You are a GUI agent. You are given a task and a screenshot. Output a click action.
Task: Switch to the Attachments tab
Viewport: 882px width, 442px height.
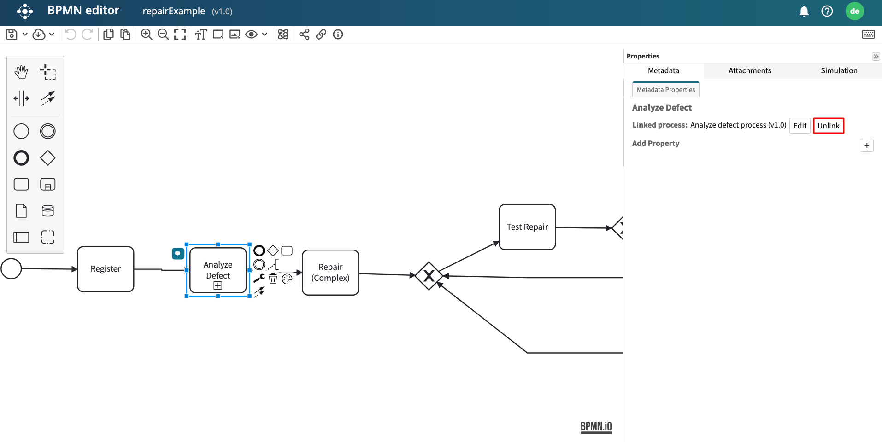click(749, 70)
